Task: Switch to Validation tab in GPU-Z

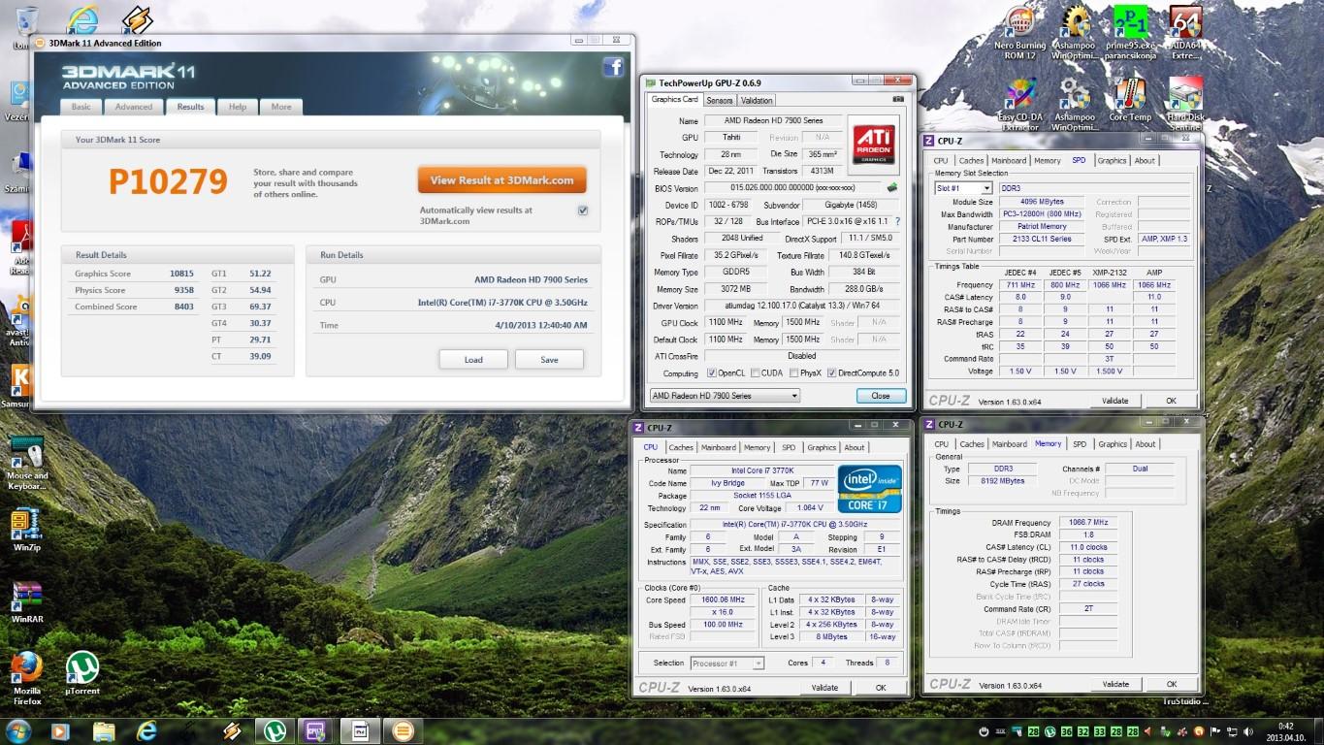Action: coord(757,100)
